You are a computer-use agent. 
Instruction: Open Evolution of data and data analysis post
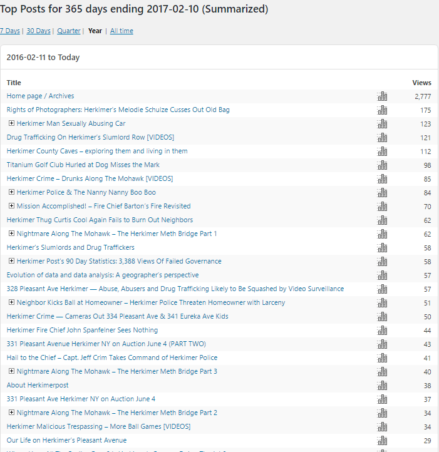[103, 275]
